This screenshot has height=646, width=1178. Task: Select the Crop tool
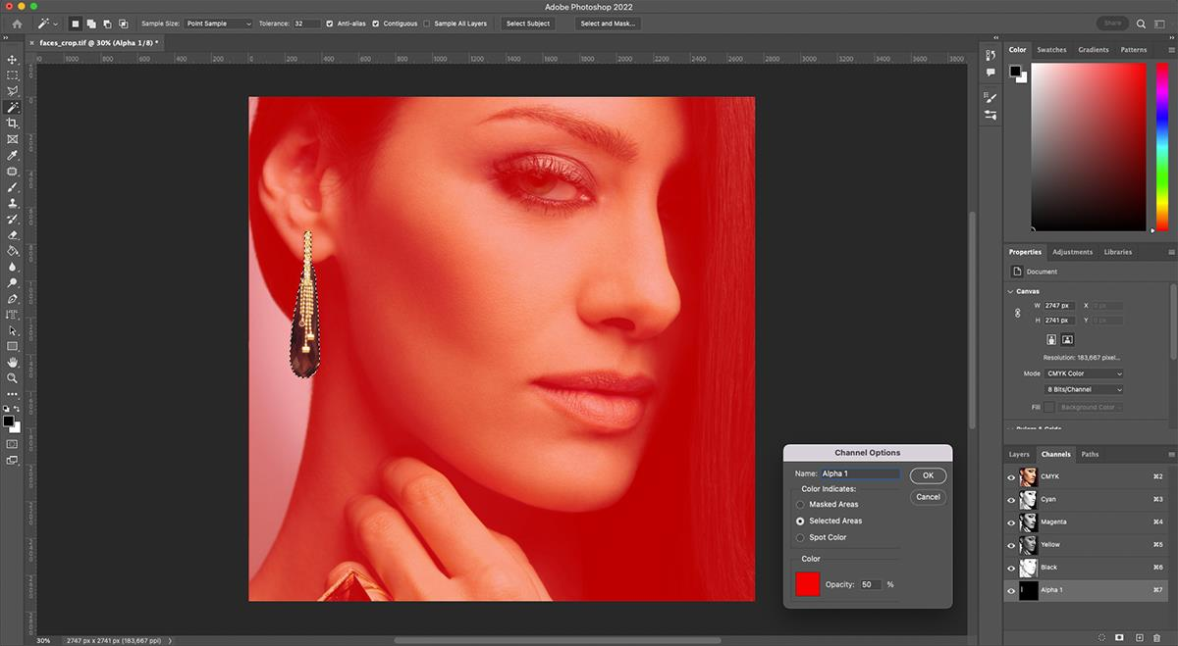click(13, 123)
